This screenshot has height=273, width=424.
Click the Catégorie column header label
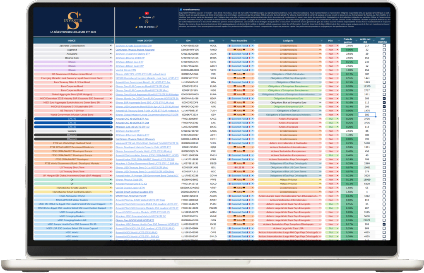[288, 41]
